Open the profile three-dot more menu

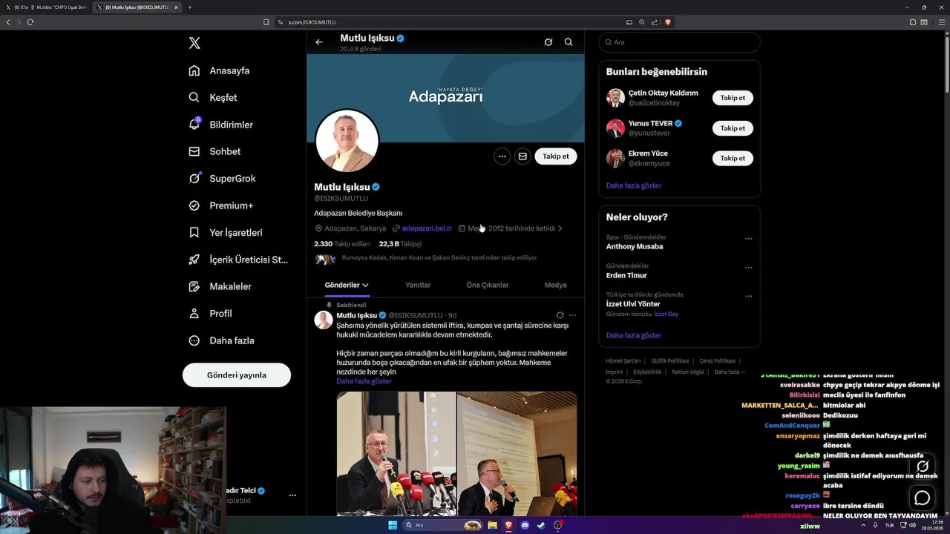pos(502,156)
